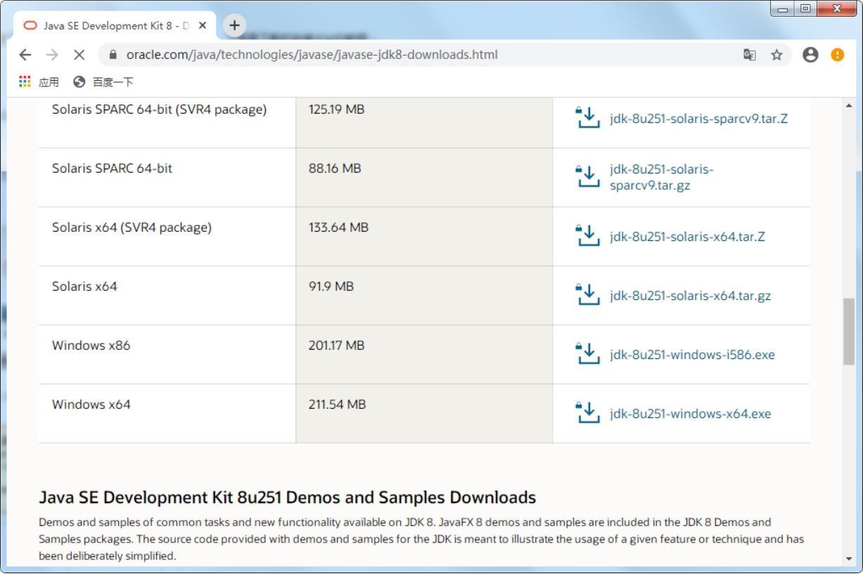Image resolution: width=863 pixels, height=574 pixels.
Task: Download jdk-8u251-solaris-sparcv9.tar.Z
Action: [x=698, y=119]
